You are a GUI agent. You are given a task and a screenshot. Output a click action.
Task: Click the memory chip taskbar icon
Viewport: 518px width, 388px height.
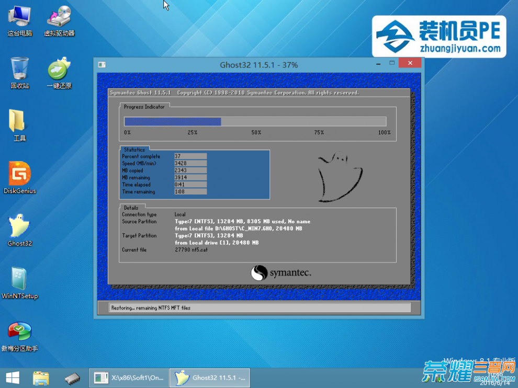pos(72,378)
